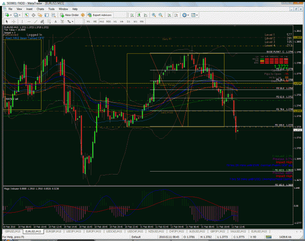Viewport: 305px width, 241px height.
Task: Switch to USDJPY,M15 chart tab
Action: click(x=73, y=231)
